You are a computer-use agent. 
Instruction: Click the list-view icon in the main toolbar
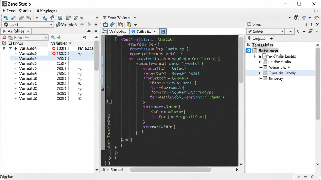[60, 18]
